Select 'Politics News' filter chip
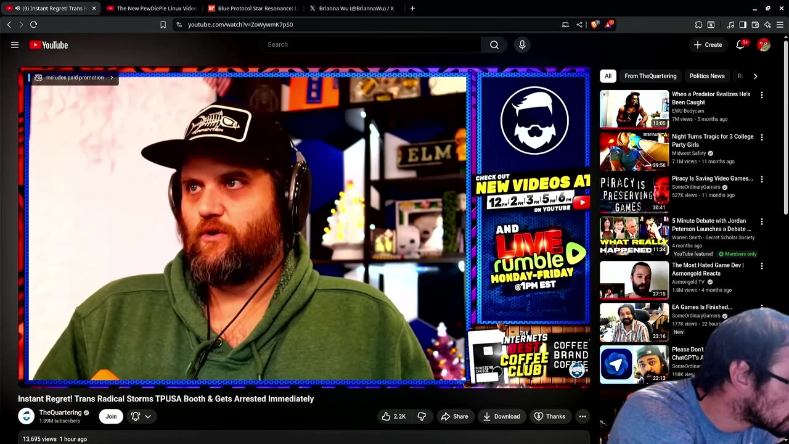 tap(707, 76)
